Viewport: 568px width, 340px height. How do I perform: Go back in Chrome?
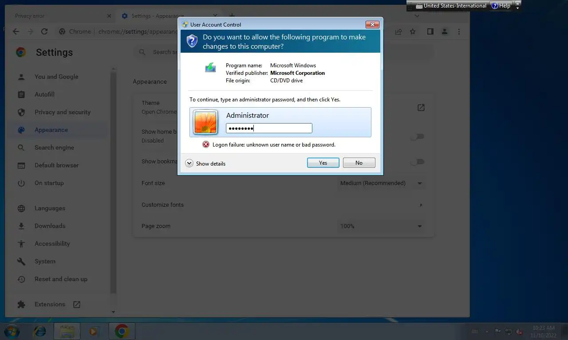pyautogui.click(x=16, y=31)
